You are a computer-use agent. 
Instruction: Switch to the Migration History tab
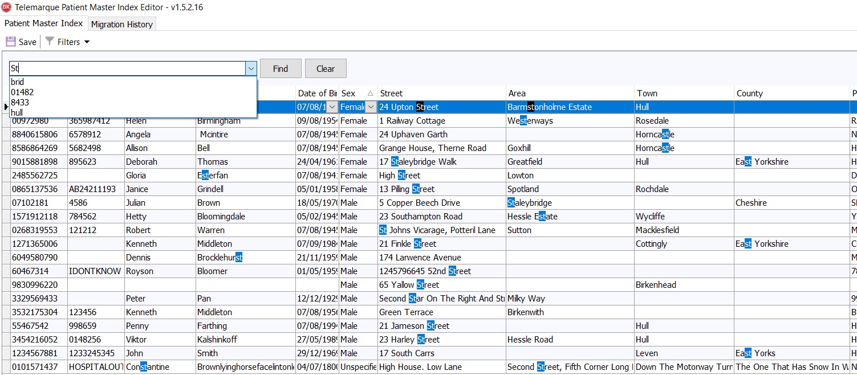(122, 24)
